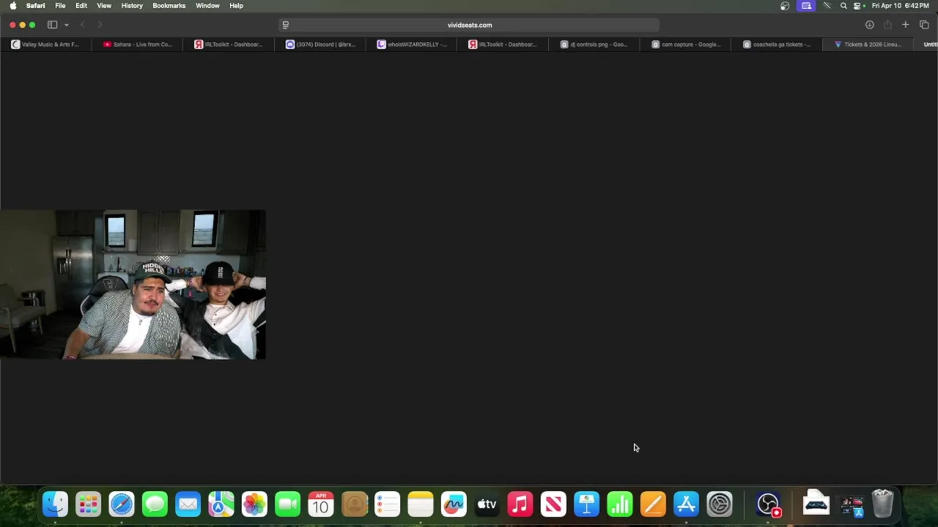Open the Safari menu
Screen dimensions: 938x527
pos(35,6)
